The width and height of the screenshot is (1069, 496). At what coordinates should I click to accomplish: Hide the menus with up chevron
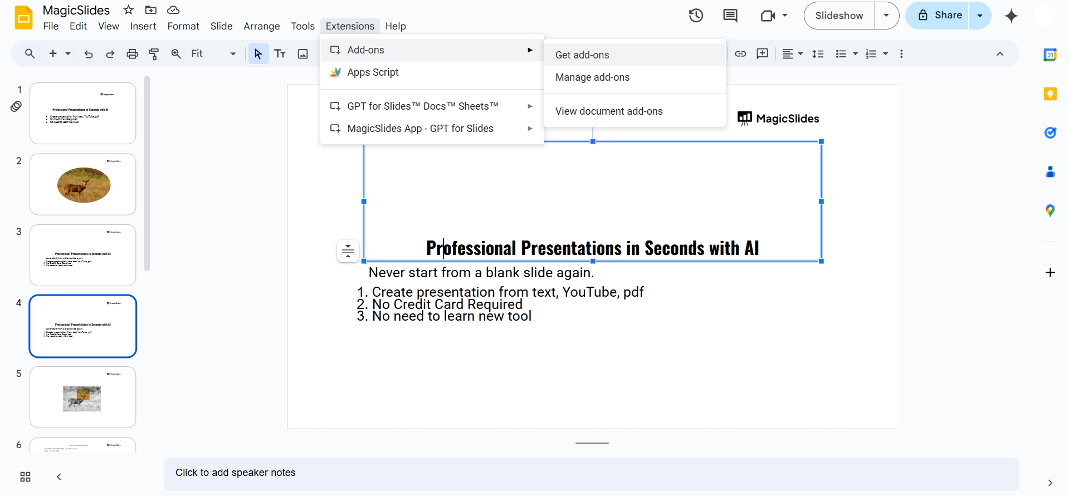click(1000, 53)
